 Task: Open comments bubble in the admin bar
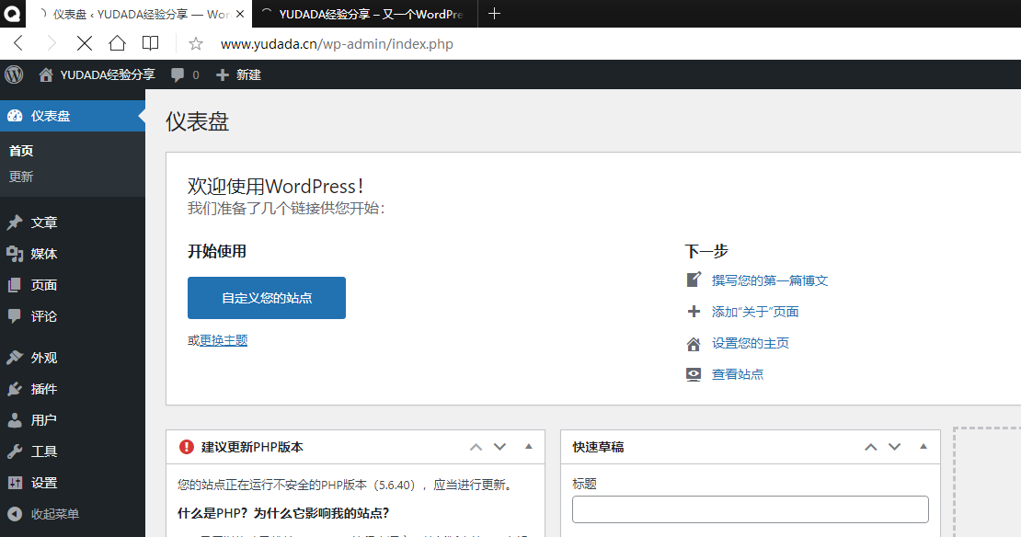pos(185,74)
